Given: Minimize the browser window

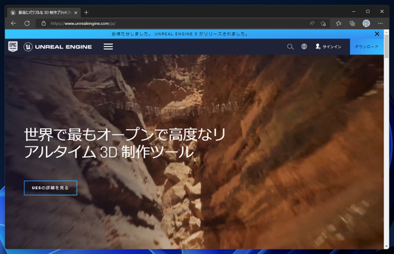Looking at the screenshot, I should click(x=353, y=12).
